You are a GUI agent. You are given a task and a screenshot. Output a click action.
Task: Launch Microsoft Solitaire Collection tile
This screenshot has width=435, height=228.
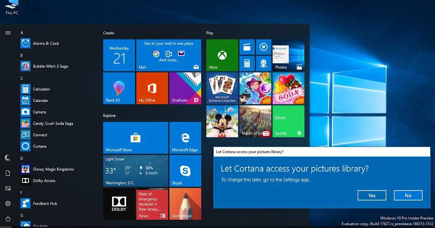pyautogui.click(x=222, y=88)
